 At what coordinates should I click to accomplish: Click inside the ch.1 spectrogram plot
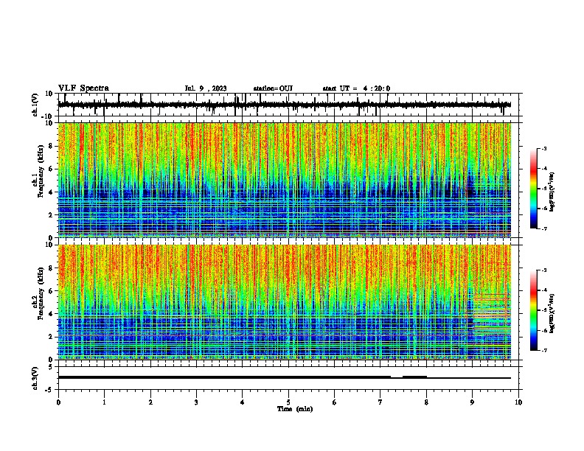(285, 180)
